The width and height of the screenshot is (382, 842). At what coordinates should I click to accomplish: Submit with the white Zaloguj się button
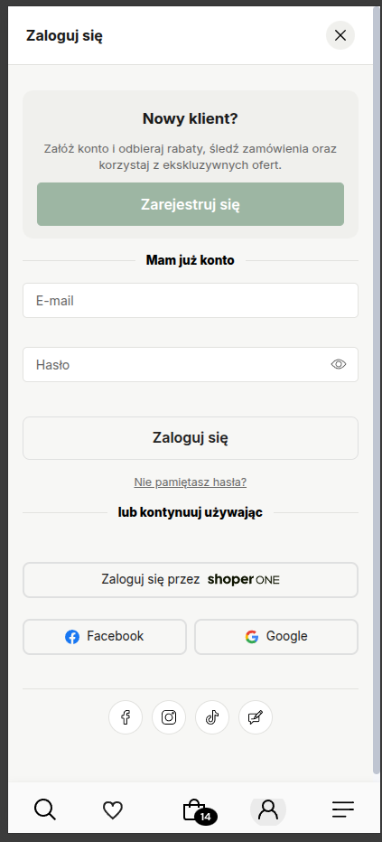pos(191,437)
